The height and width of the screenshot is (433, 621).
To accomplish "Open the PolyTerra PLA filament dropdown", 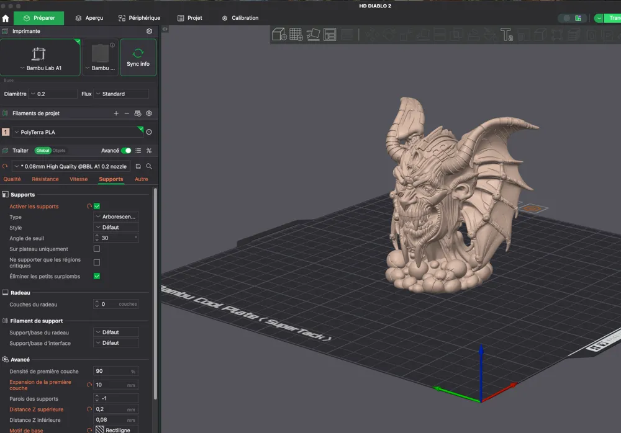I will click(x=78, y=132).
